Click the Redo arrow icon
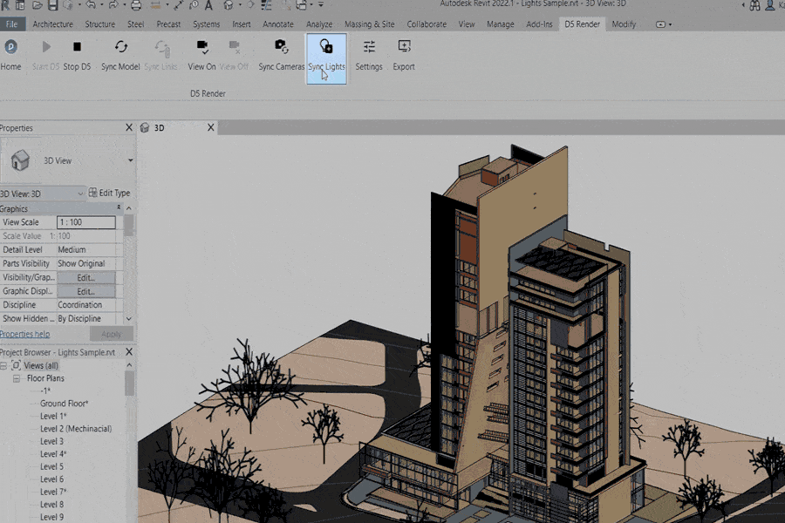 tap(113, 5)
